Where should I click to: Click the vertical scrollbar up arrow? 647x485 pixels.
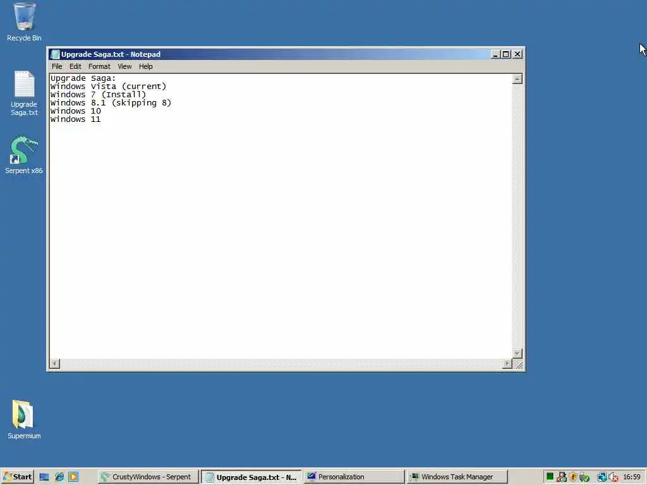point(517,79)
